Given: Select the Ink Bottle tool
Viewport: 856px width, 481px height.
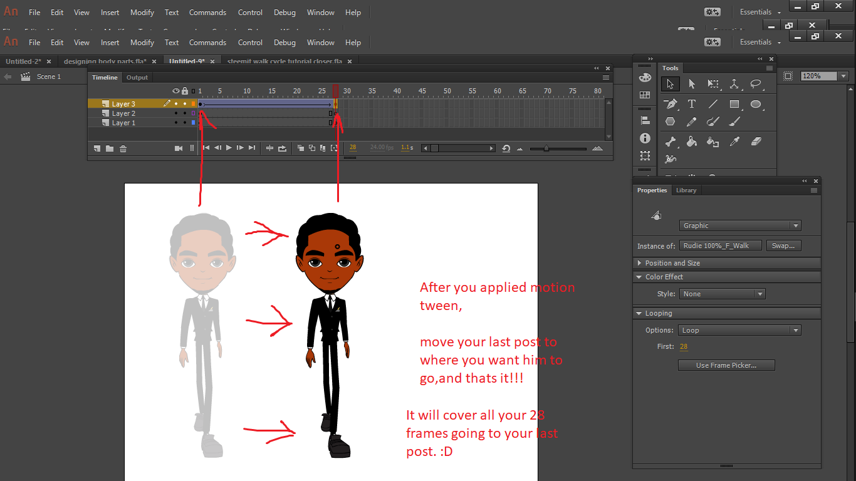Looking at the screenshot, I should (x=713, y=142).
